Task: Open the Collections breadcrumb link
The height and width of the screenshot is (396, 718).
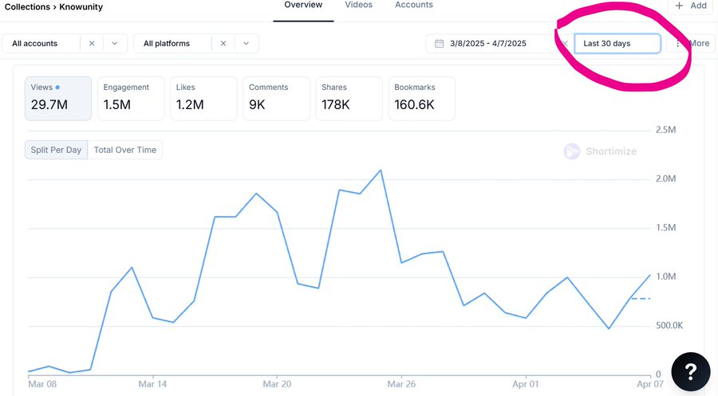Action: click(26, 7)
